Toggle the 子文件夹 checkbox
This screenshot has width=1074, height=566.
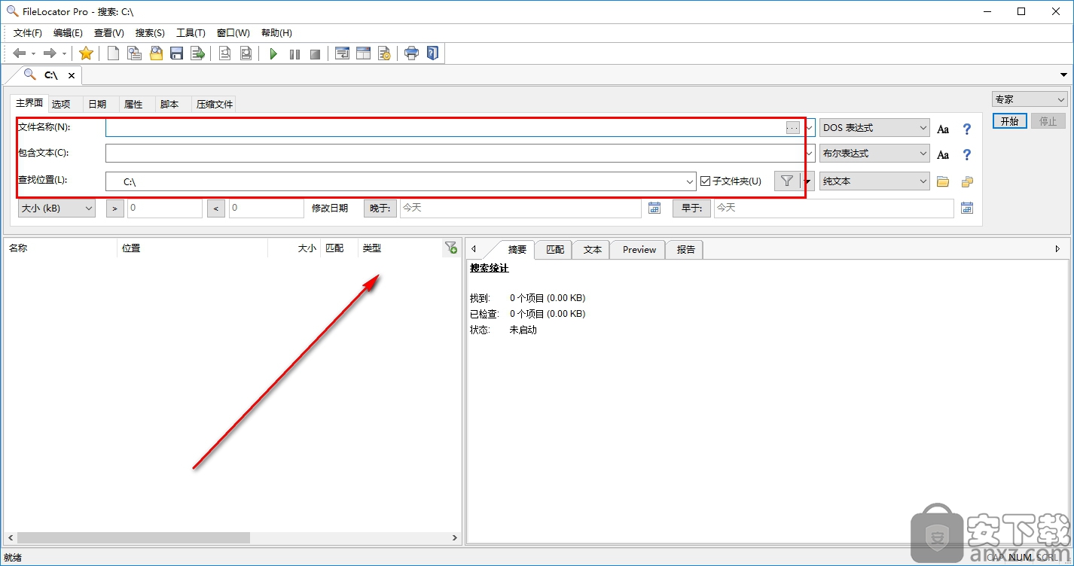(706, 181)
